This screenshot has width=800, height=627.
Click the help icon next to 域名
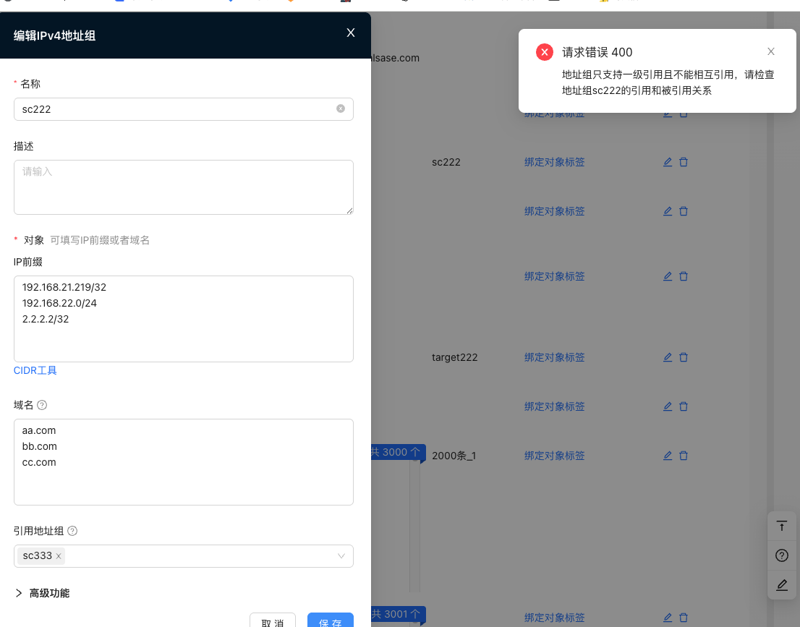coord(42,405)
